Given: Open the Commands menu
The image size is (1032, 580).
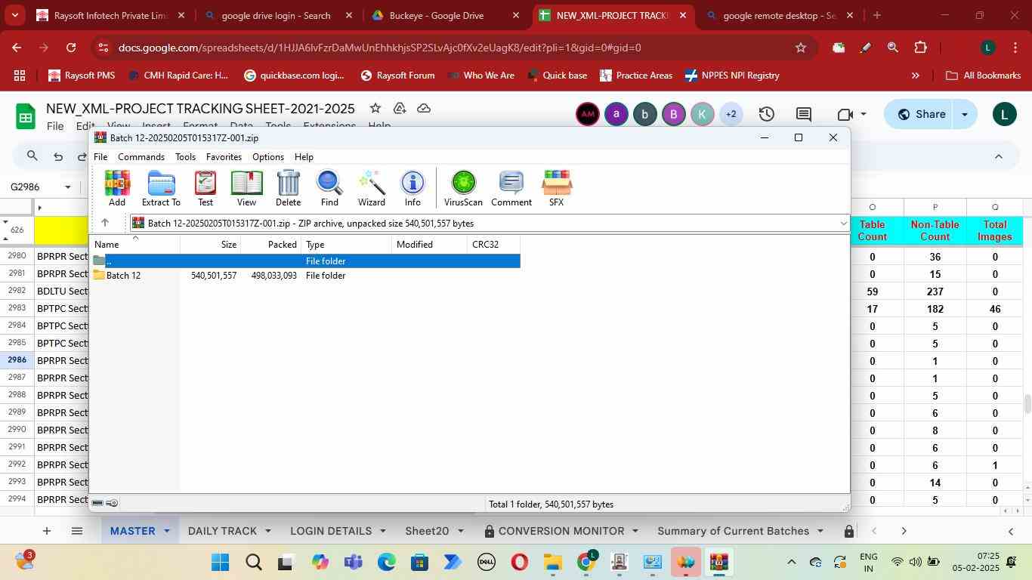Looking at the screenshot, I should point(141,157).
